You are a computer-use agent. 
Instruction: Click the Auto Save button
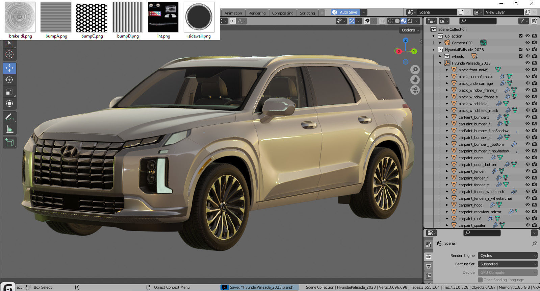click(x=345, y=12)
